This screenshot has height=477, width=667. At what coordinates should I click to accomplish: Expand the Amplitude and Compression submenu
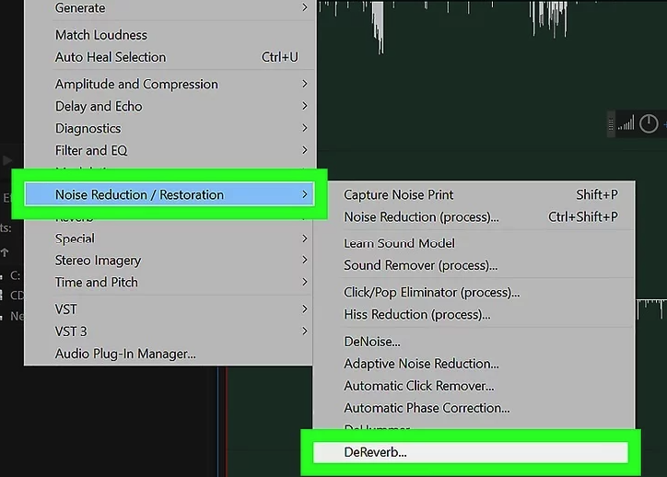[136, 84]
